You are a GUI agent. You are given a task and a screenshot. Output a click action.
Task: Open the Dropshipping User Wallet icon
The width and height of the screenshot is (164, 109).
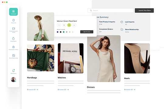14,28
